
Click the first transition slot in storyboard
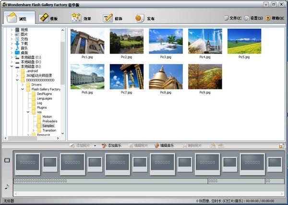(50, 164)
